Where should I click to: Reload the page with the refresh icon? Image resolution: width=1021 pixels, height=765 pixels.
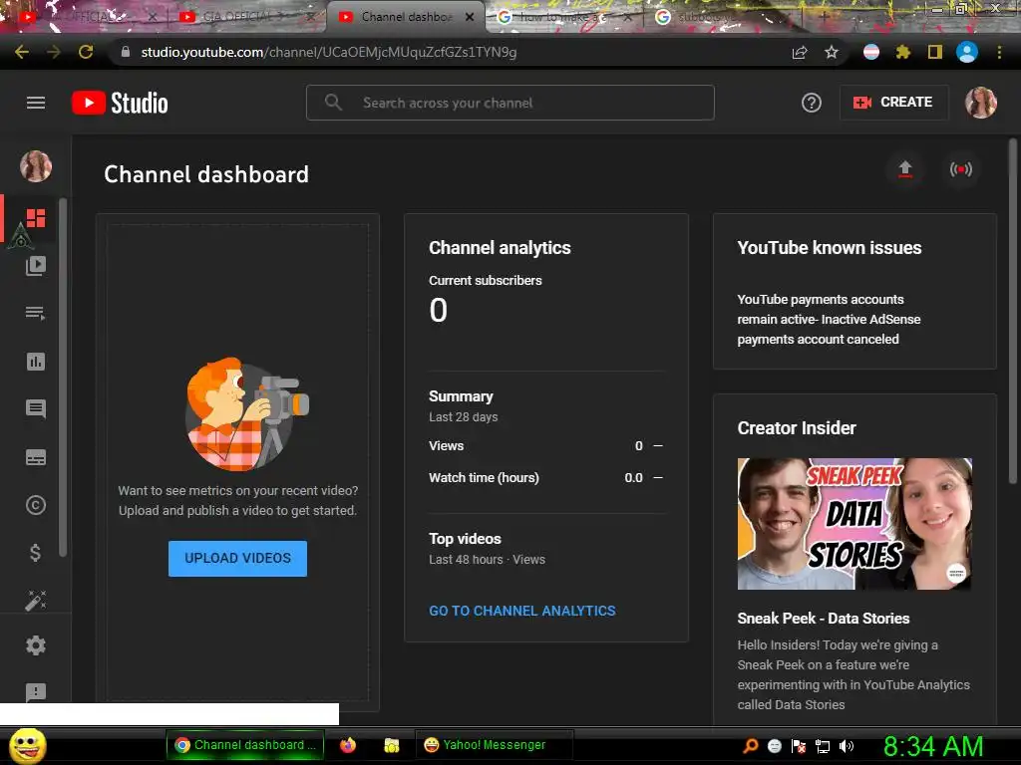coord(86,52)
